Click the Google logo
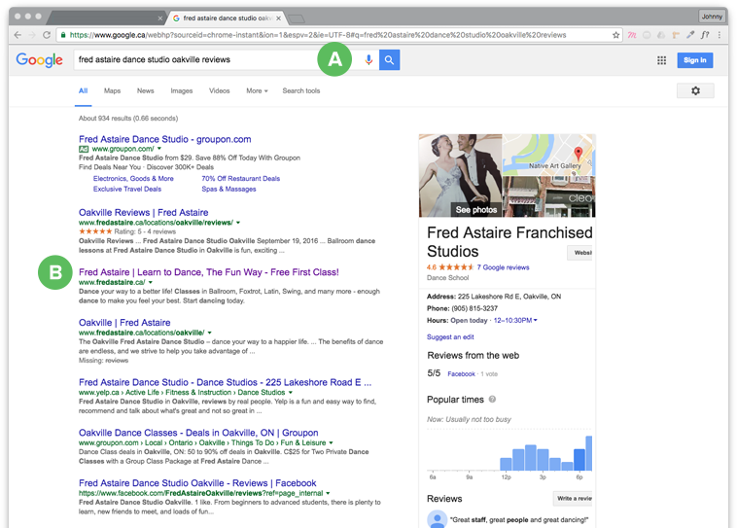This screenshot has height=528, width=737. click(40, 60)
